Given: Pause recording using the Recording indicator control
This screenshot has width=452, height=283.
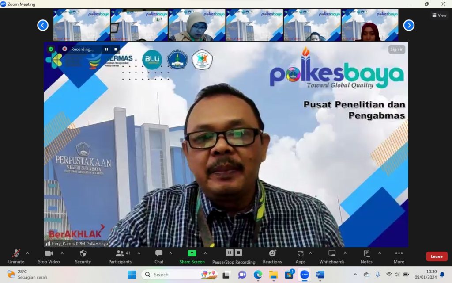Looking at the screenshot, I should pos(106,50).
